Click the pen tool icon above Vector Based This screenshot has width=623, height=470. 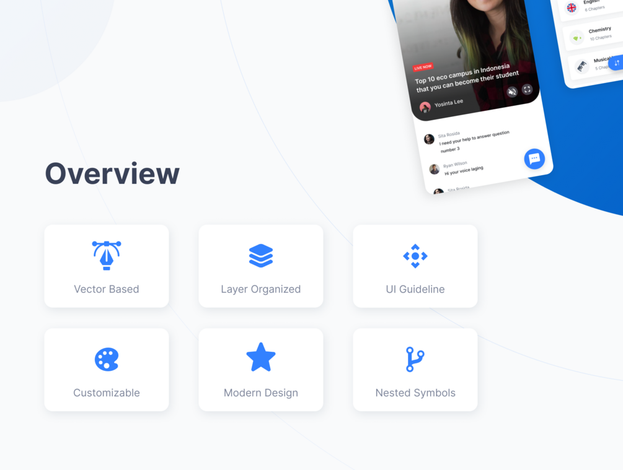(x=107, y=256)
